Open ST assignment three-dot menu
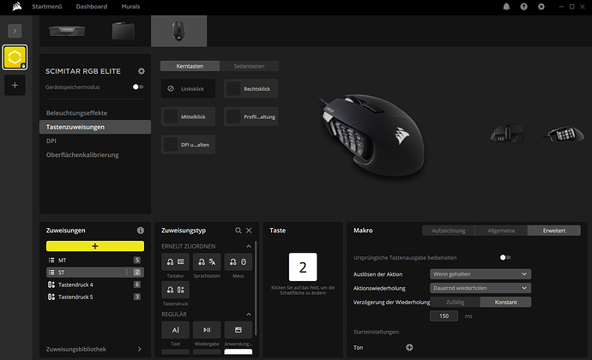This screenshot has width=592, height=360. 127,272
